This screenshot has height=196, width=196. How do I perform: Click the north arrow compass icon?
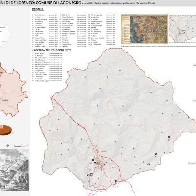7,146
